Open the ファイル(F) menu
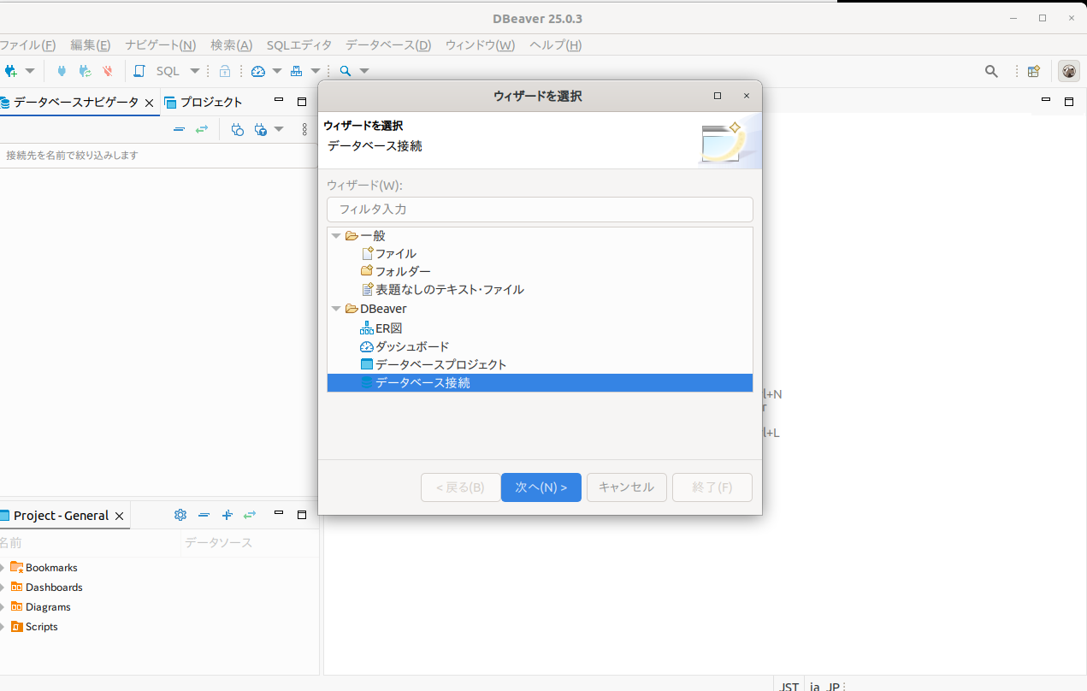 [x=27, y=45]
